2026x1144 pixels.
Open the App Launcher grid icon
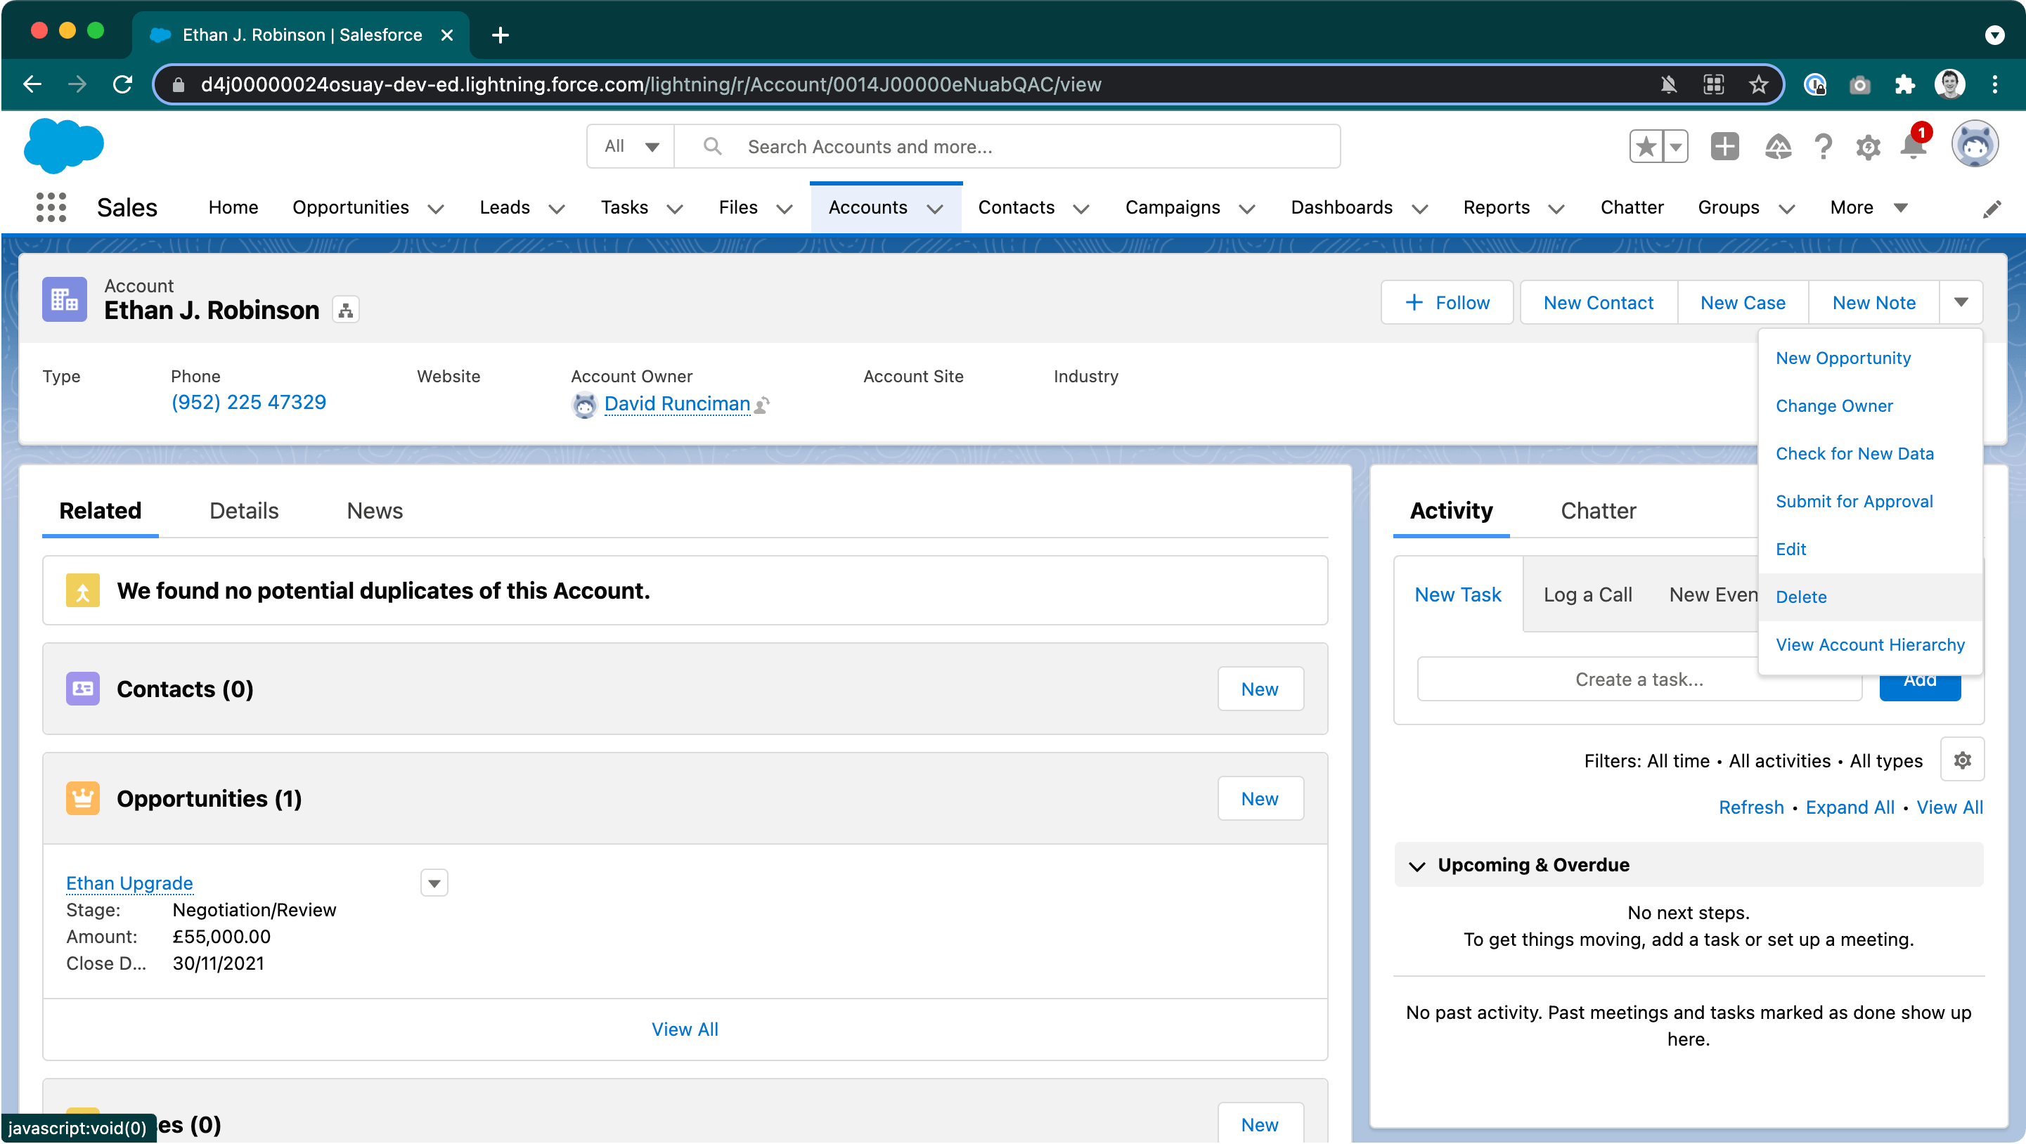[51, 207]
